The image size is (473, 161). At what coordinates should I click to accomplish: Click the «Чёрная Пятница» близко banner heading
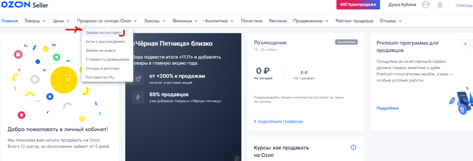(173, 43)
